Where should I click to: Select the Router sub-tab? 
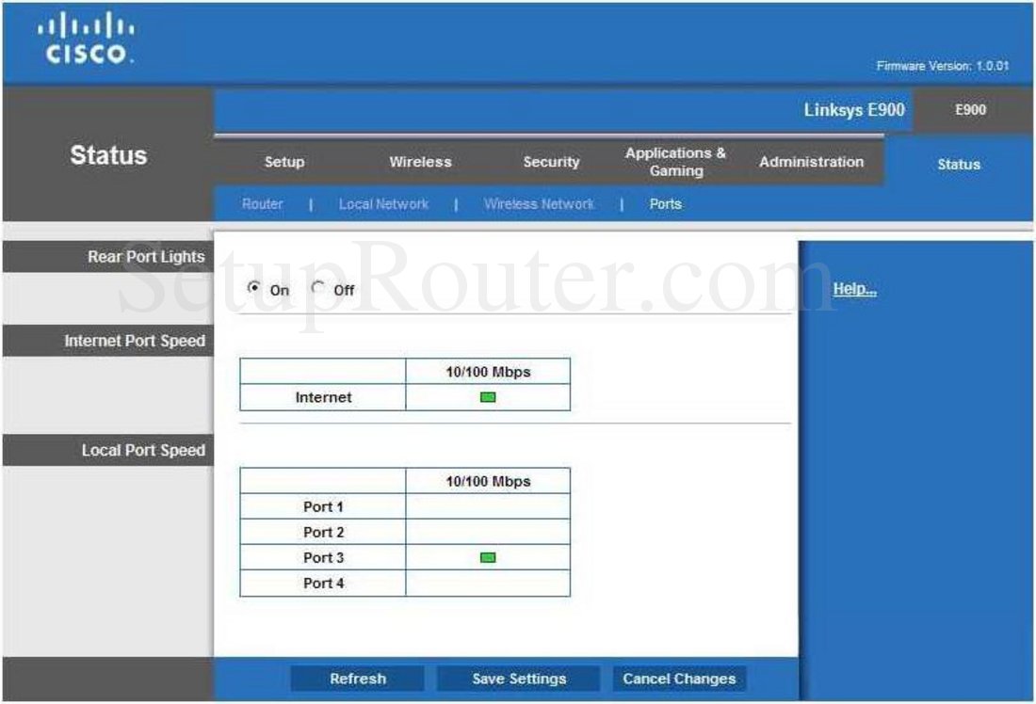(261, 203)
